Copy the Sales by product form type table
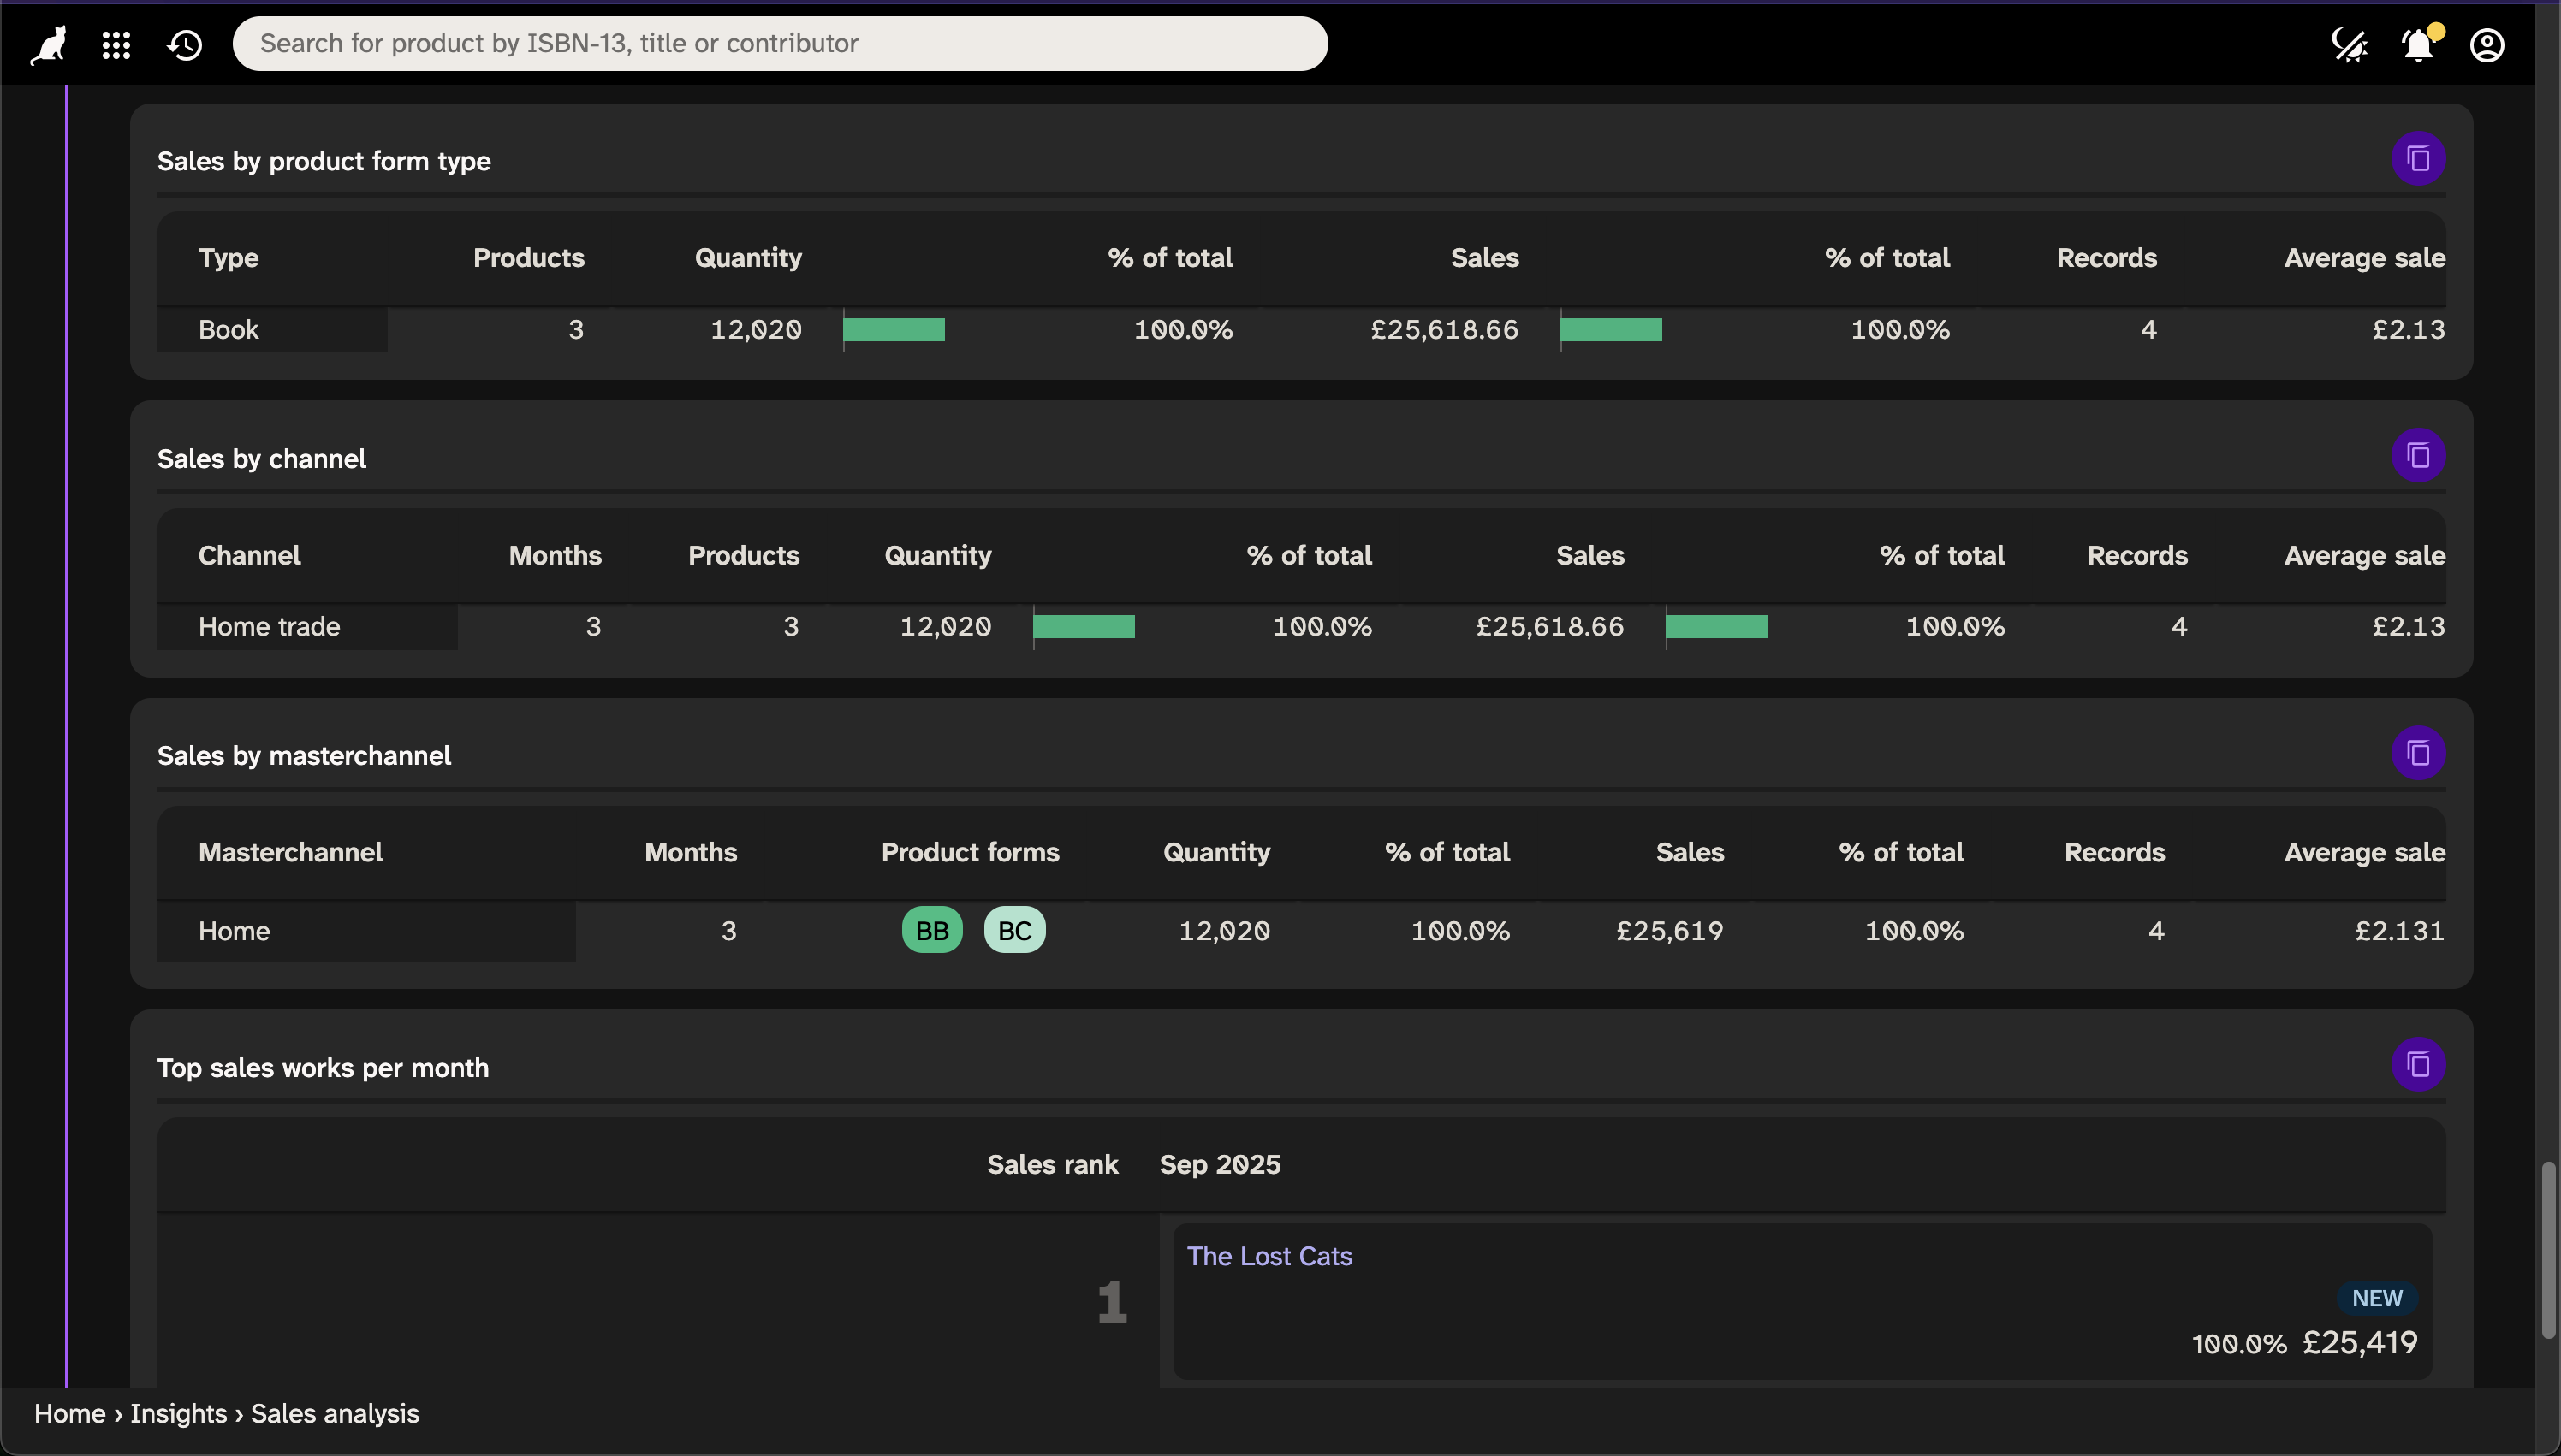The image size is (2561, 1456). pos(2419,158)
